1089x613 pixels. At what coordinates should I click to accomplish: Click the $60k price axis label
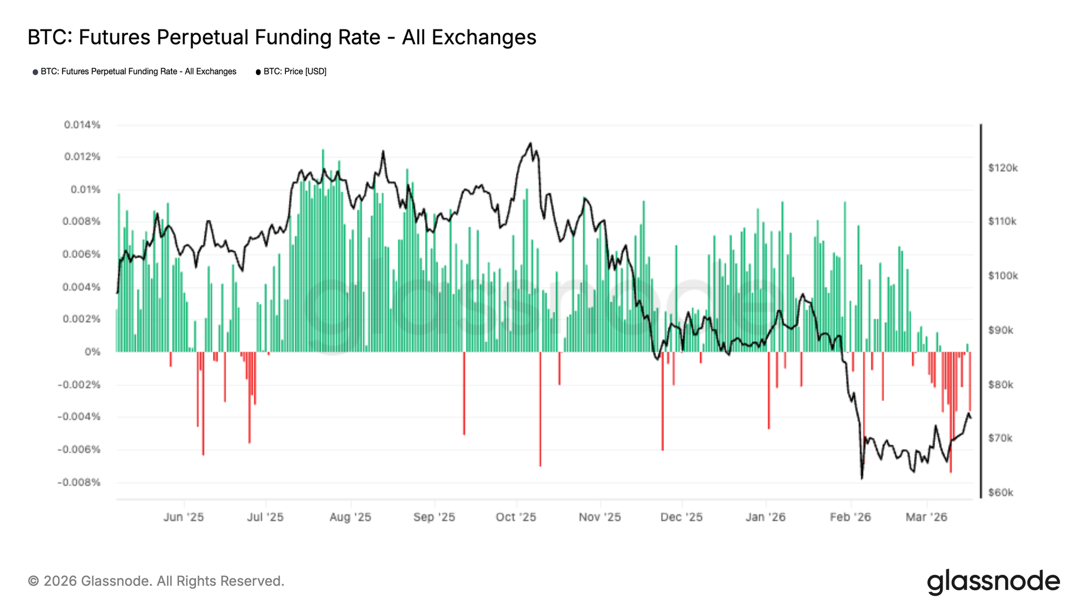pyautogui.click(x=1000, y=493)
